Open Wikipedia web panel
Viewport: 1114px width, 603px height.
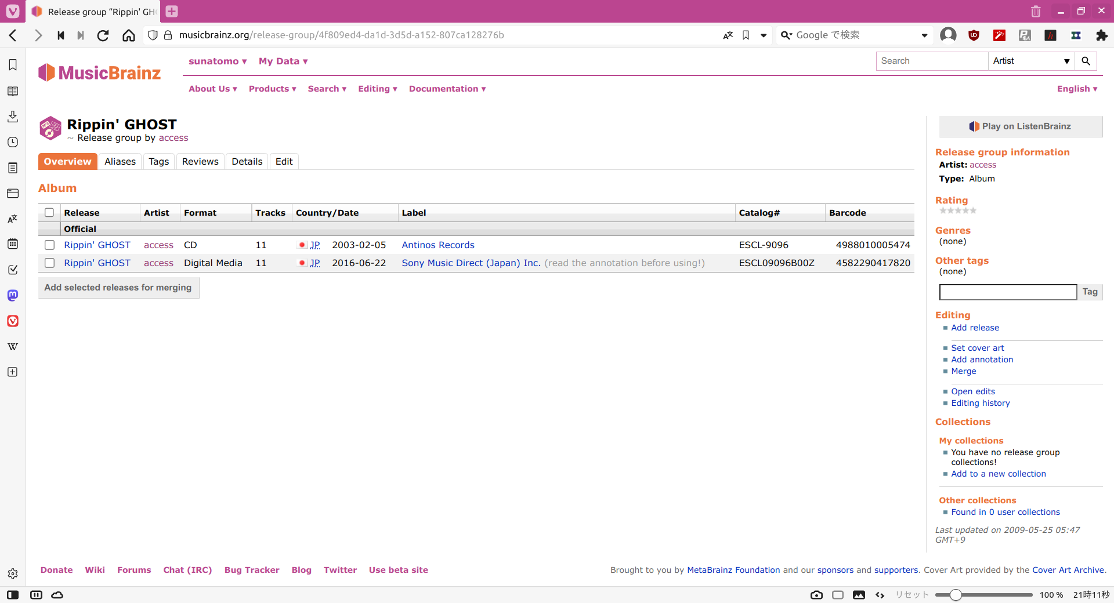(13, 346)
